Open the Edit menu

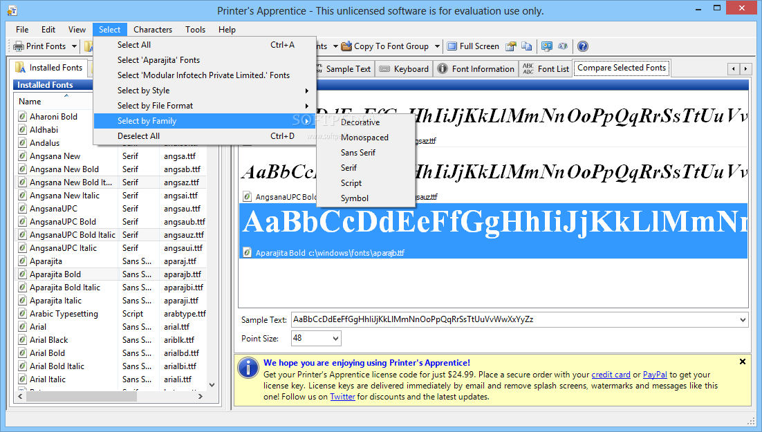pos(48,30)
